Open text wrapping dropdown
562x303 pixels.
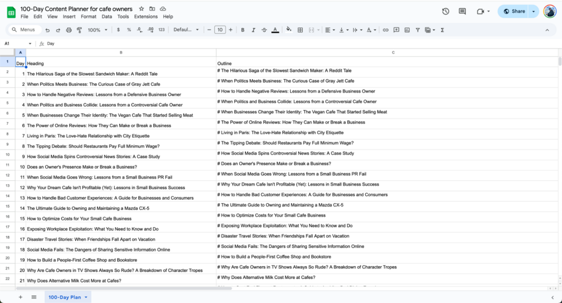point(357,30)
